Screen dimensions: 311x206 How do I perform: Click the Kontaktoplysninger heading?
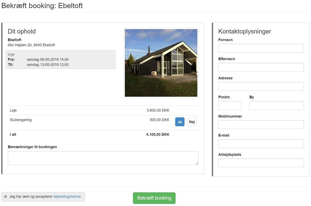pos(244,31)
